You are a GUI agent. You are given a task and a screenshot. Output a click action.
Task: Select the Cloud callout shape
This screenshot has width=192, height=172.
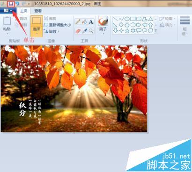point(150,30)
